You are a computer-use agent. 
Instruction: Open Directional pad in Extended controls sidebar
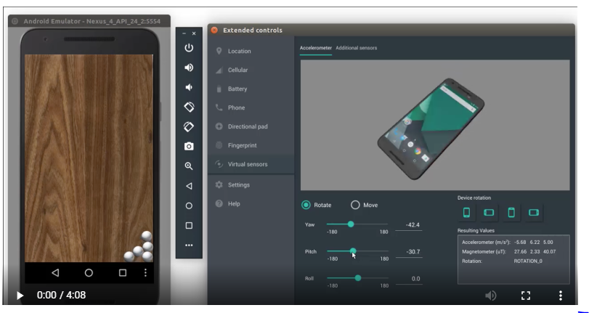click(251, 126)
